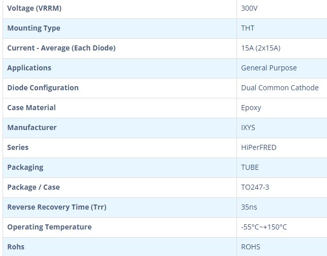Click the -55°C~+150°C temperature value
This screenshot has width=327, height=256.
pos(267,227)
